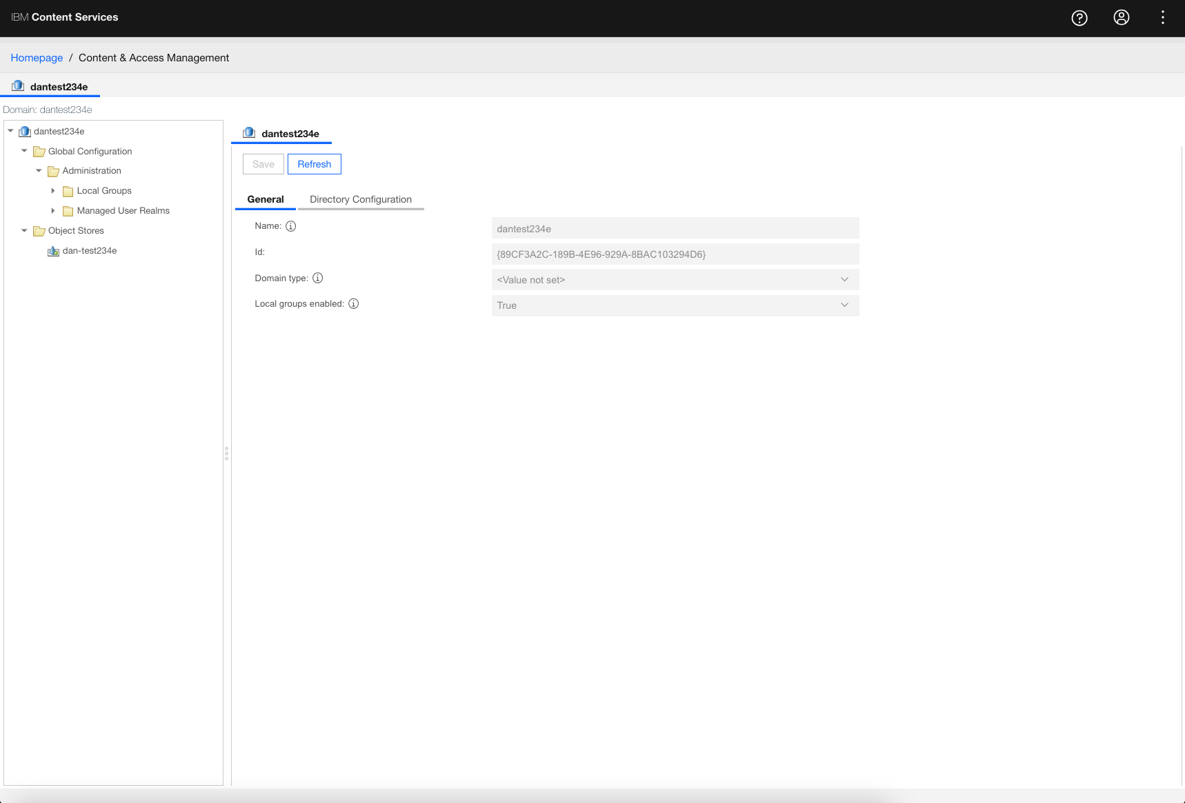Select Administration in tree
1185x803 pixels.
pos(92,171)
